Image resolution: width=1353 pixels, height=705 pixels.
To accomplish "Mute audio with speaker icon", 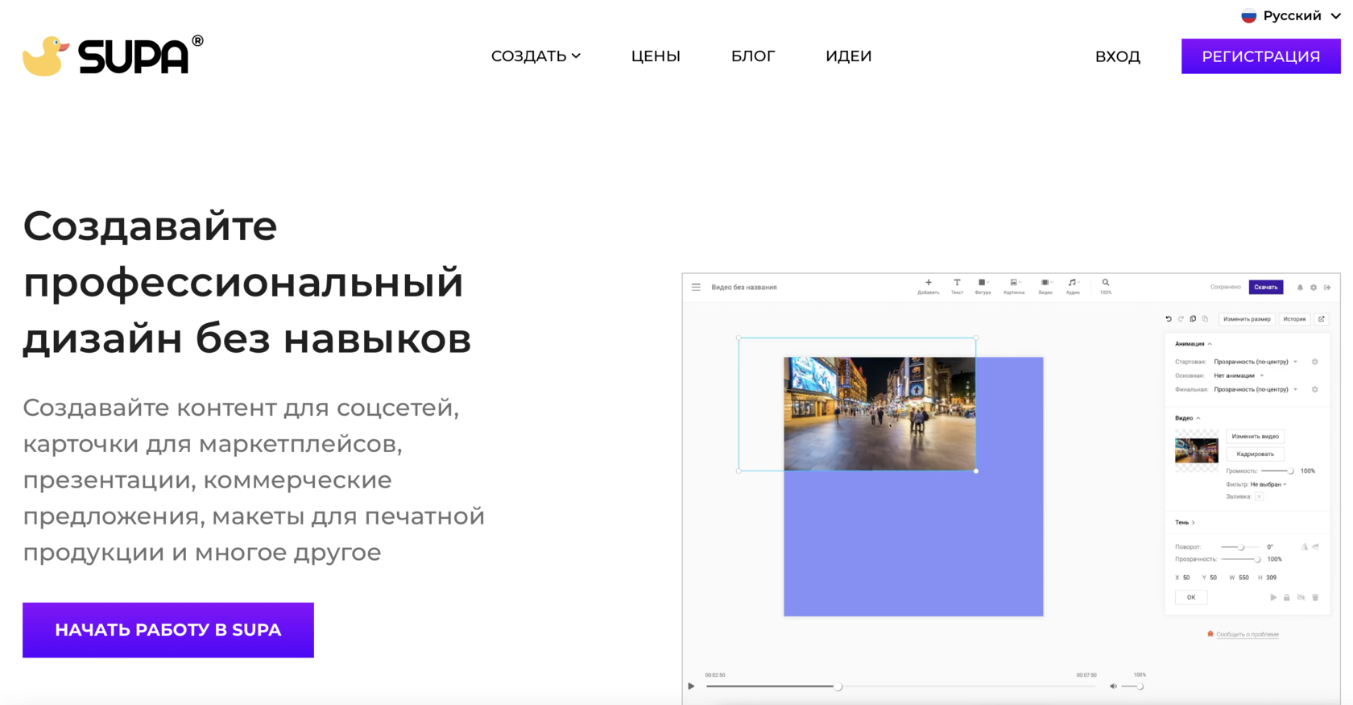I will (1114, 686).
